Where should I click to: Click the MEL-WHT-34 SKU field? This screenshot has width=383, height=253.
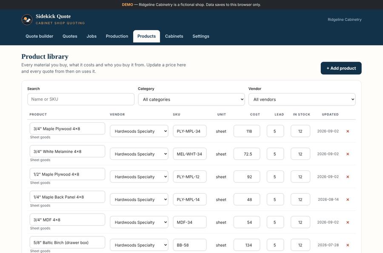pyautogui.click(x=190, y=154)
